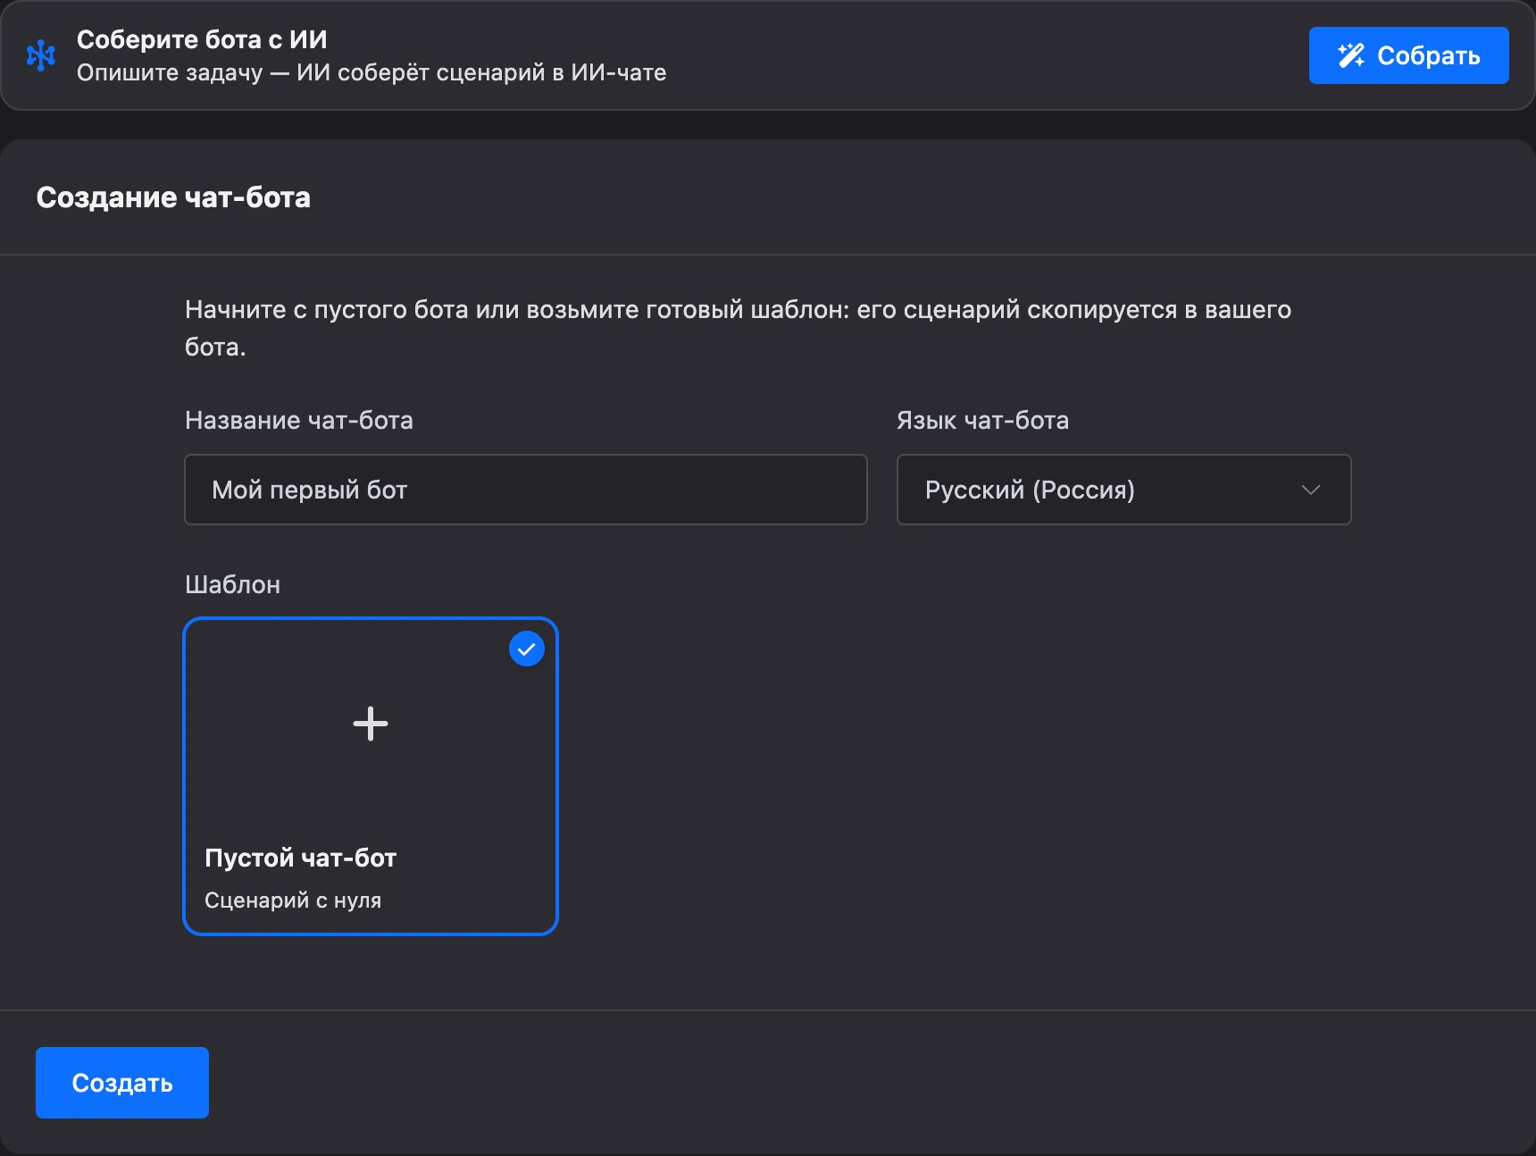The height and width of the screenshot is (1156, 1536).
Task: Toggle the blue checkmark on Пустой чат-бот
Action: pos(527,649)
